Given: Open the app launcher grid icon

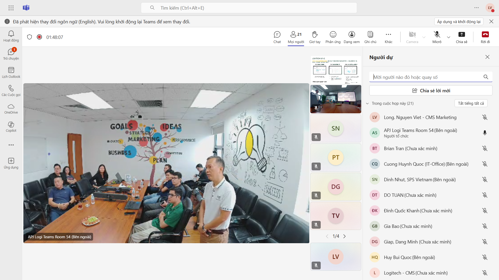Looking at the screenshot, I should click(x=11, y=8).
